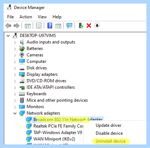Viewport: 150px width, 148px height.
Task: Select the Keyboards label
Action: [x=36, y=94]
